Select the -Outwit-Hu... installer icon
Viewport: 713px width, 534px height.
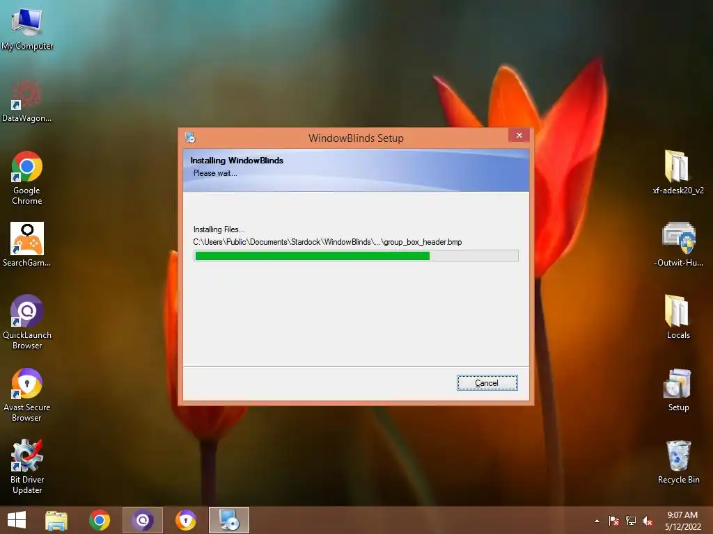(x=678, y=244)
